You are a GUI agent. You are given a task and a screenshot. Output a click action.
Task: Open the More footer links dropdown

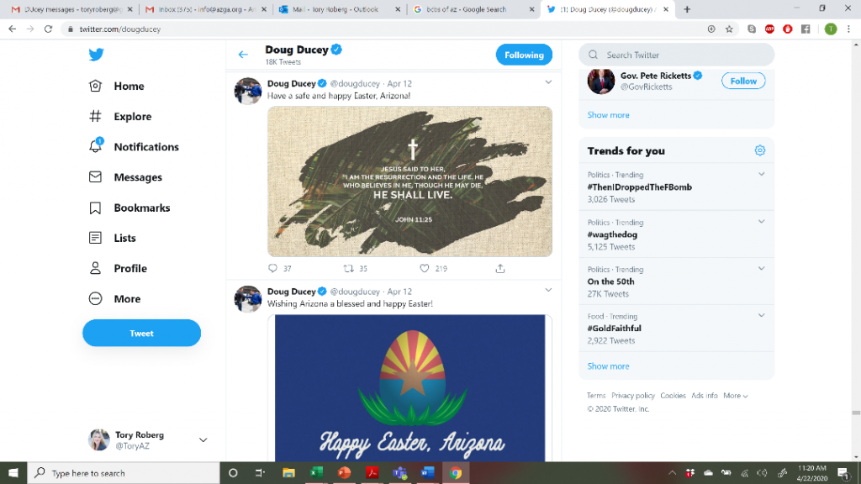[735, 396]
